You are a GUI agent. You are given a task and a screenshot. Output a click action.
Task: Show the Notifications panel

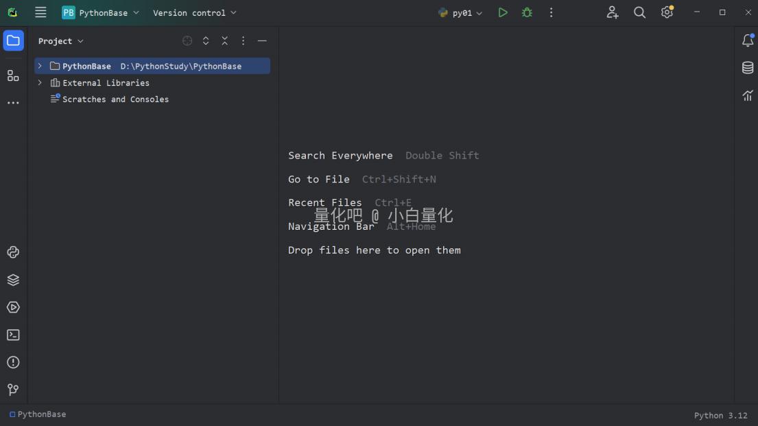coord(748,40)
